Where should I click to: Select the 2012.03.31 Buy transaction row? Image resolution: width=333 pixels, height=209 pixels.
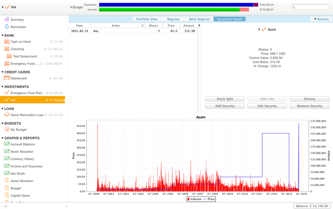[x=133, y=31]
